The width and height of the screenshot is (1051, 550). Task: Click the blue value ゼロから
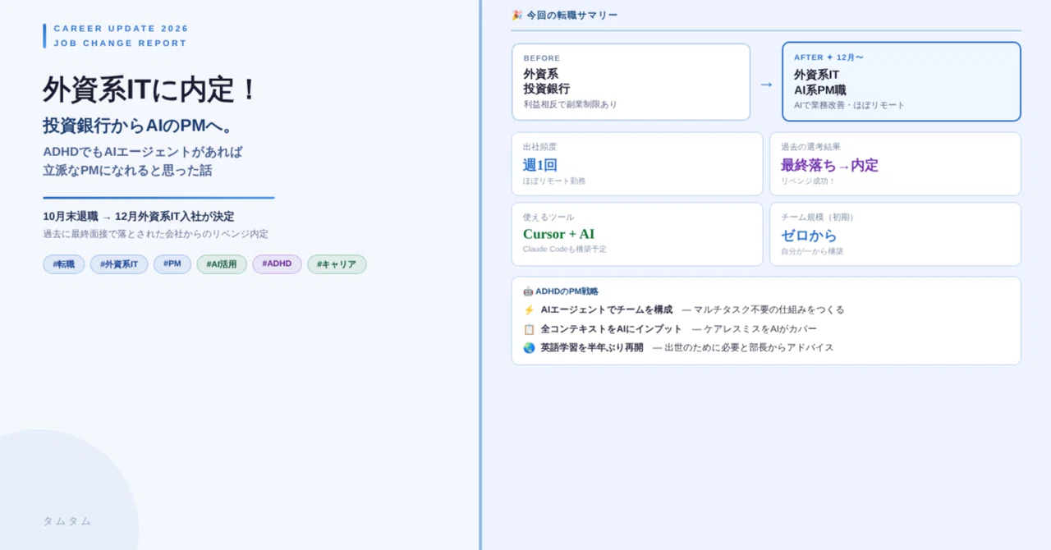[x=809, y=236]
